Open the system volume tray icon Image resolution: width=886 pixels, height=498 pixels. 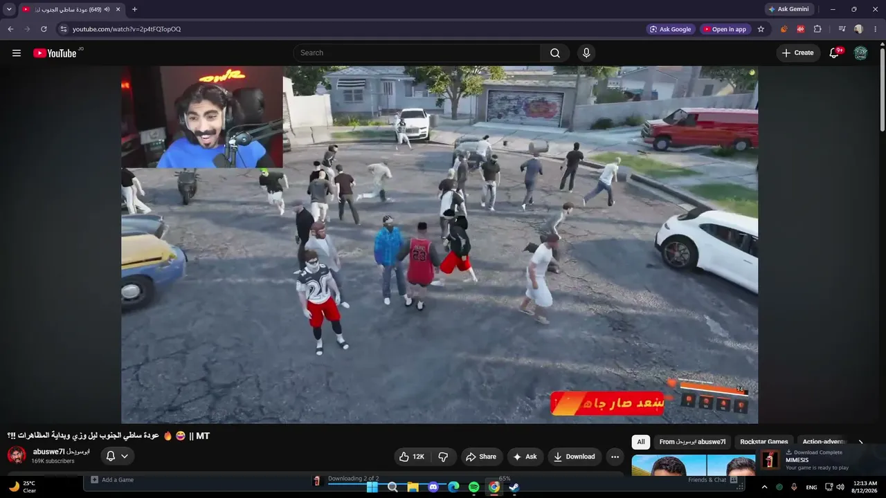click(840, 487)
